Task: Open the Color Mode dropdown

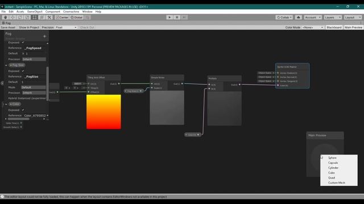Action: [x=313, y=27]
